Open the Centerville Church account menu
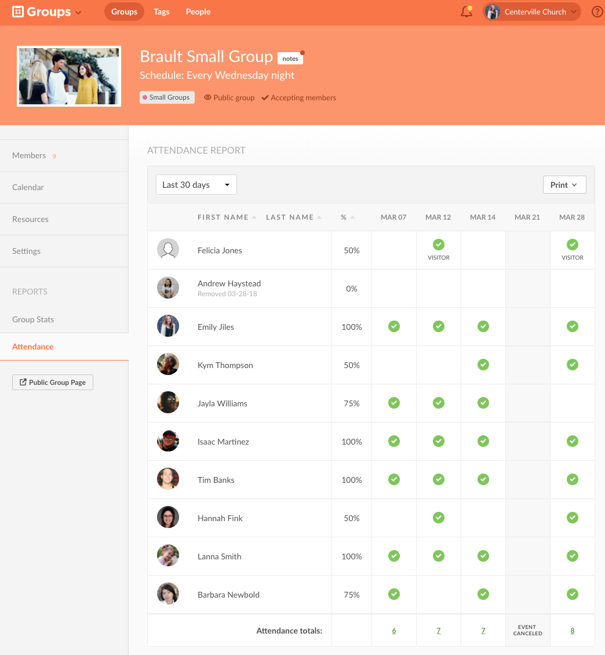The image size is (605, 655). (532, 12)
